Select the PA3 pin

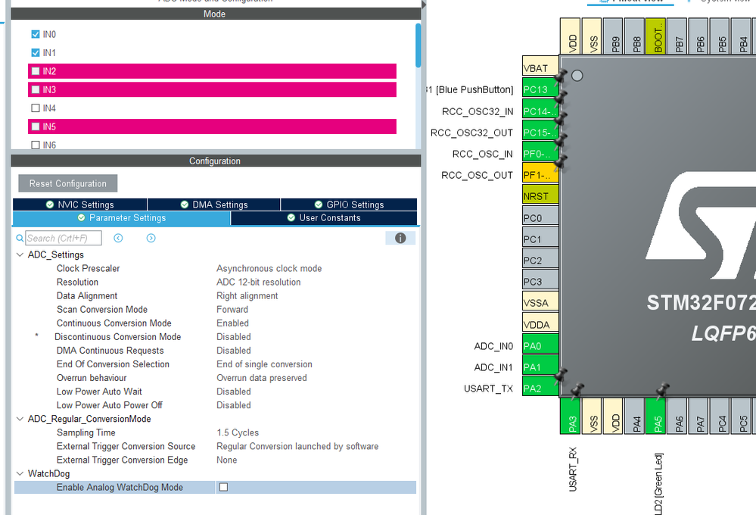[x=571, y=416]
